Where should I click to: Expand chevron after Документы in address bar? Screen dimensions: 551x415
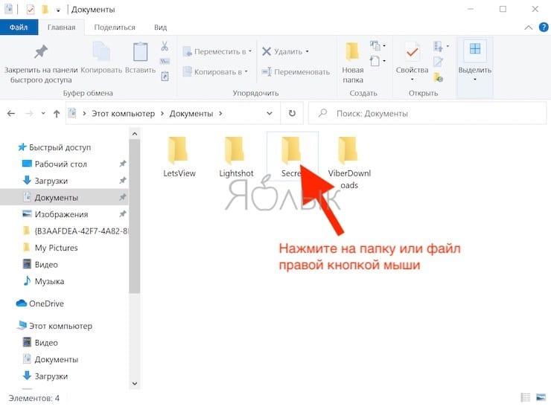220,113
